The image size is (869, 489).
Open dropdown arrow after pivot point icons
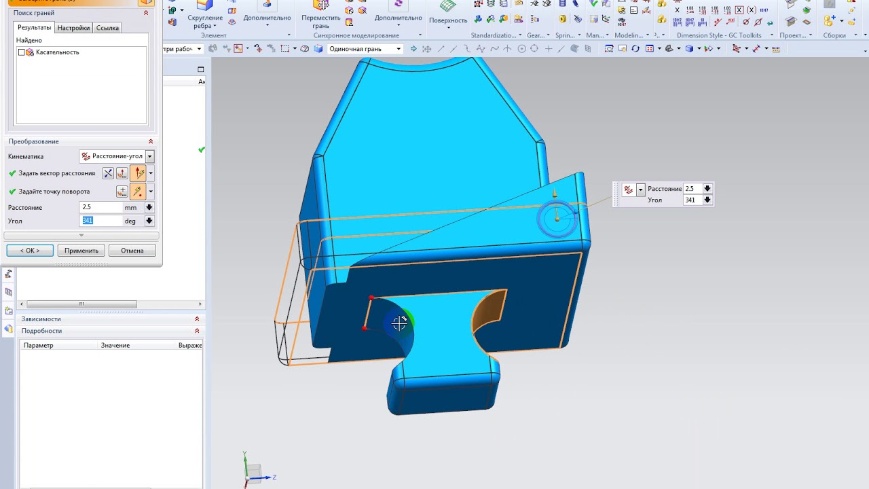pyautogui.click(x=151, y=192)
